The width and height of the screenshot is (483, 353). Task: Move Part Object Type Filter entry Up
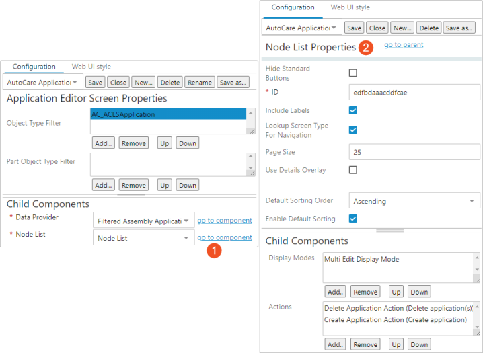[x=165, y=185]
